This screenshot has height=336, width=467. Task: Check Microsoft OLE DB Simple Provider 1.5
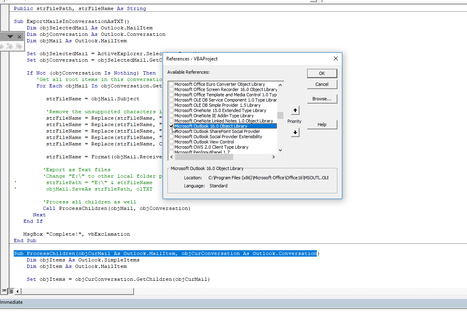[171, 105]
